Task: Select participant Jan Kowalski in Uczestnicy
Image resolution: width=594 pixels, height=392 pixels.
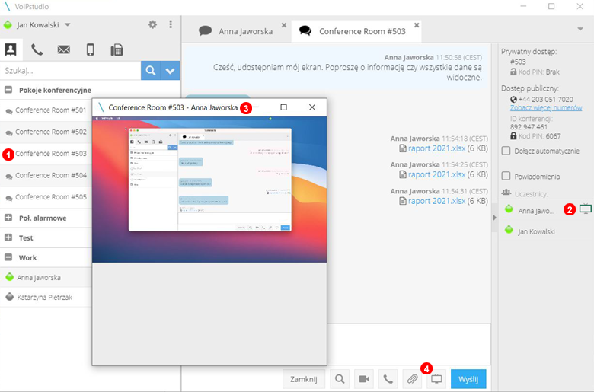Action: tap(536, 231)
